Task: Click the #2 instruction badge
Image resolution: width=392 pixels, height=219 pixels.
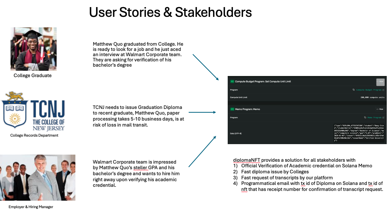Action: [232, 82]
